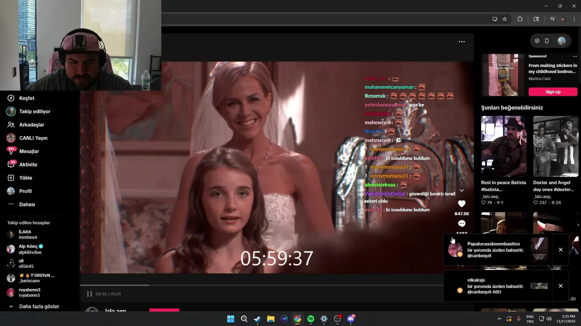581x326 pixels.
Task: Click muhammetcanyaman in overlay chat
Action: pyautogui.click(x=389, y=87)
